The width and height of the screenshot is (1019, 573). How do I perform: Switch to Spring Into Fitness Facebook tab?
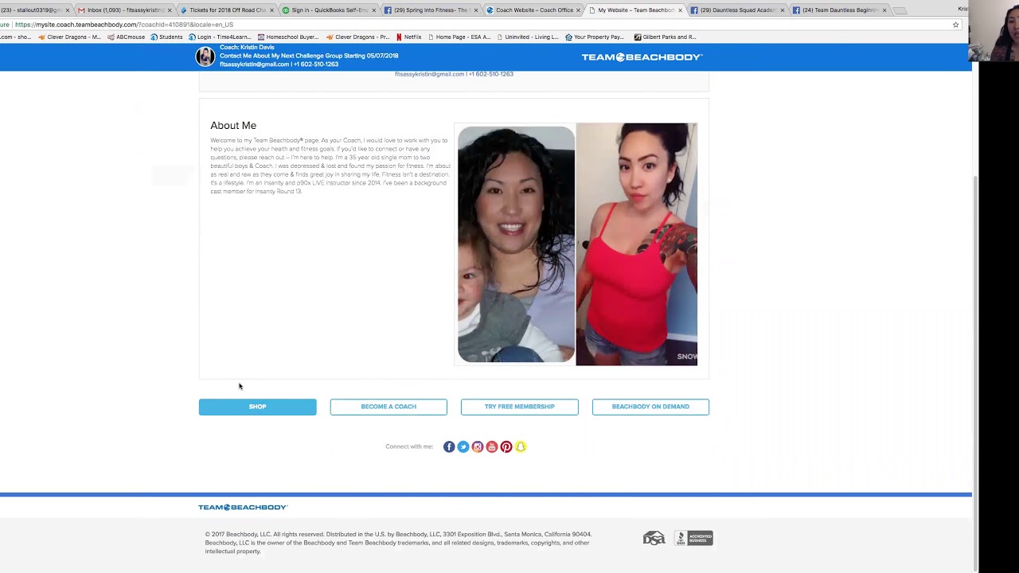(x=431, y=10)
